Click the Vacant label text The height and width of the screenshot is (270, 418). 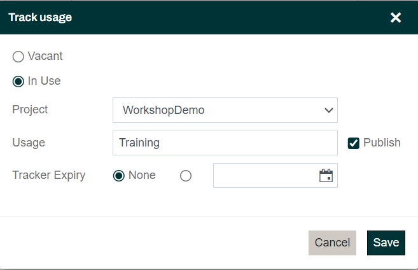point(45,56)
